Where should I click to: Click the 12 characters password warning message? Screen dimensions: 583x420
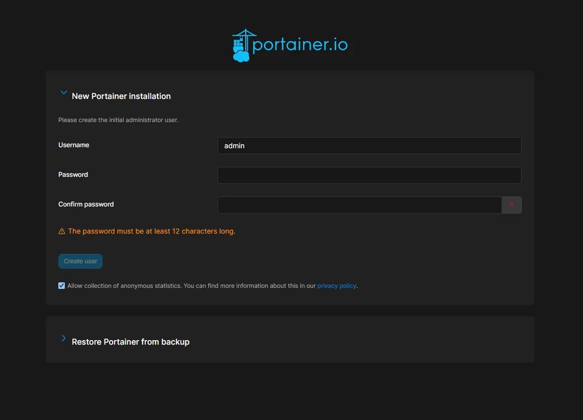(x=151, y=231)
